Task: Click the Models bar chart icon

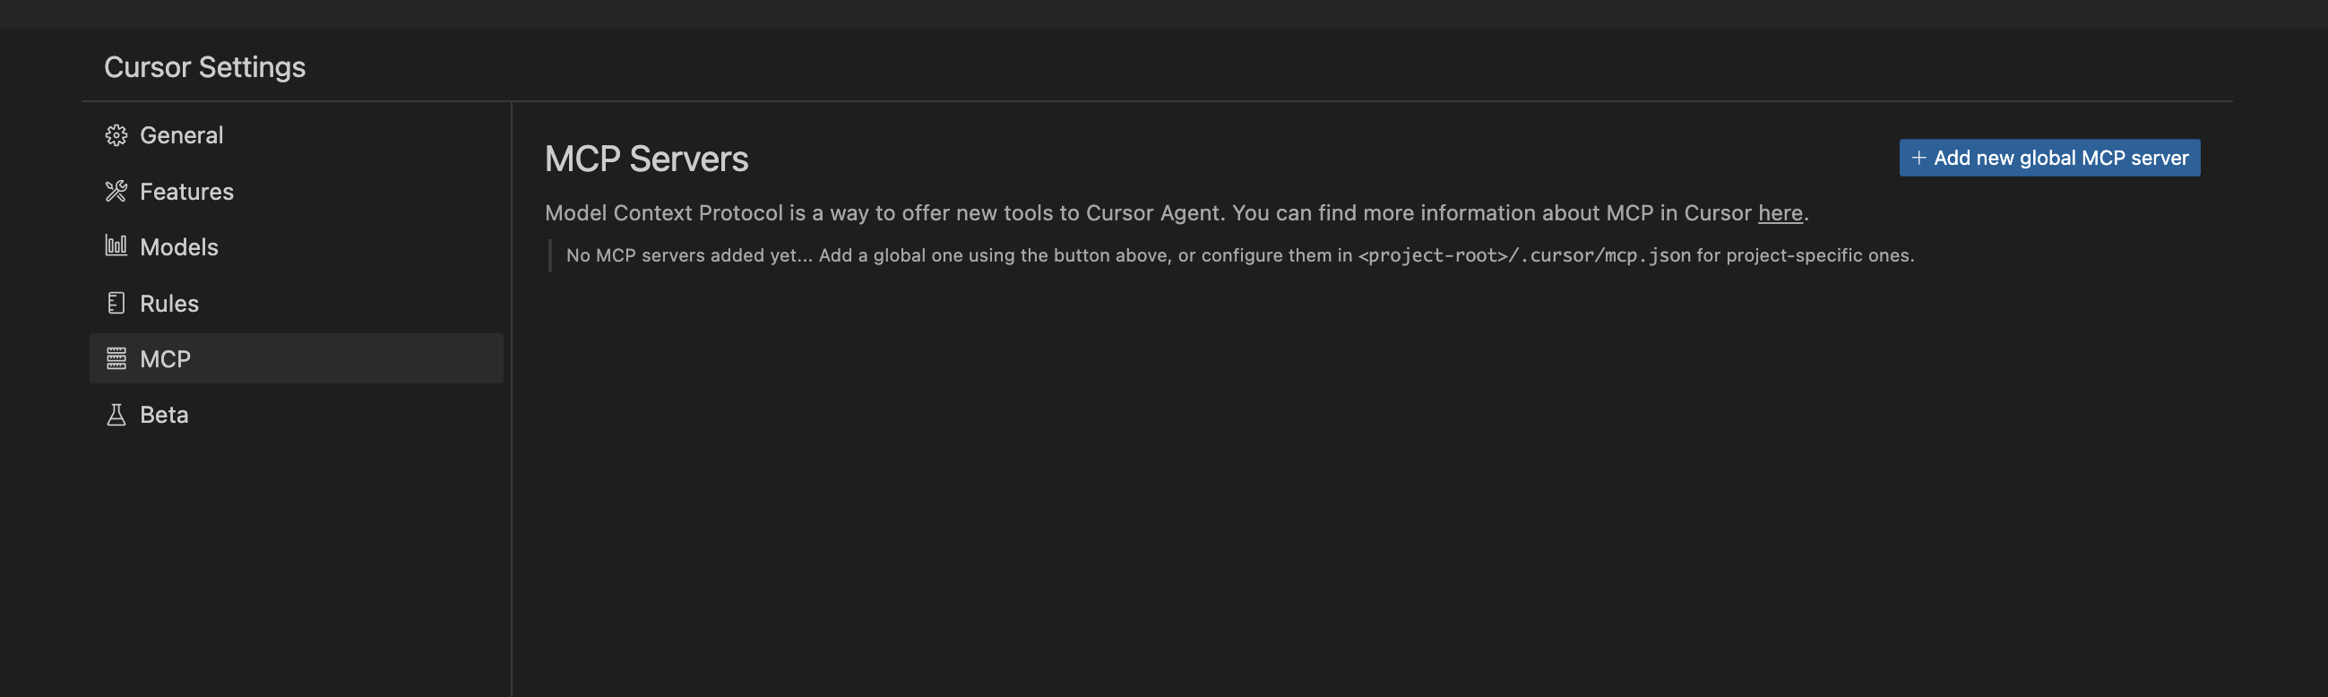Action: coord(116,245)
